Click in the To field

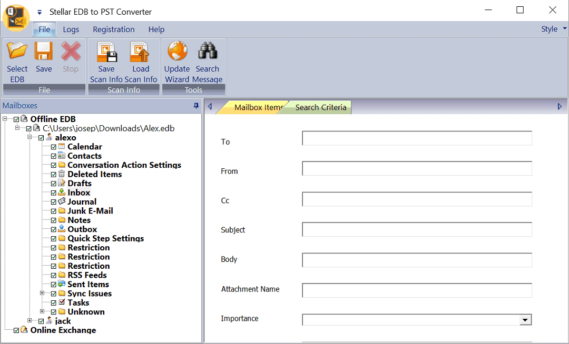pos(417,138)
